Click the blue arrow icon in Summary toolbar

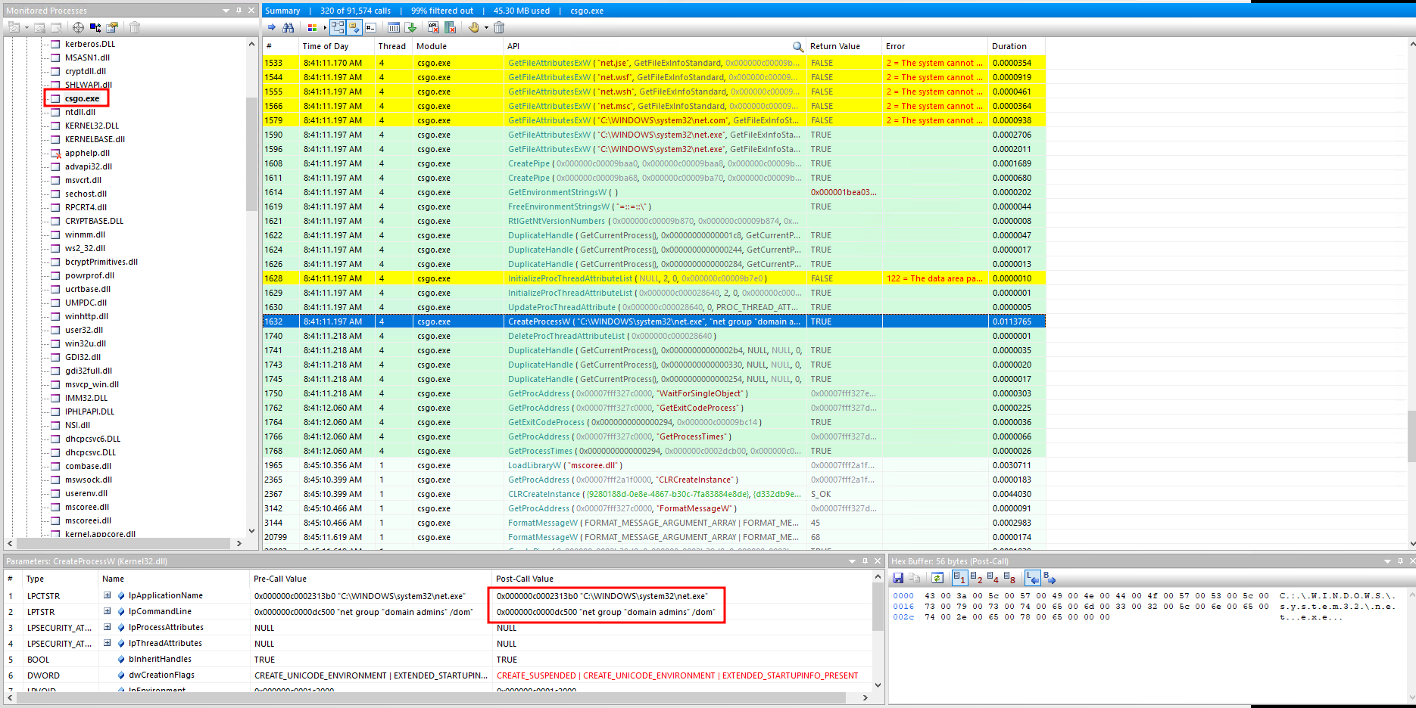point(272,27)
